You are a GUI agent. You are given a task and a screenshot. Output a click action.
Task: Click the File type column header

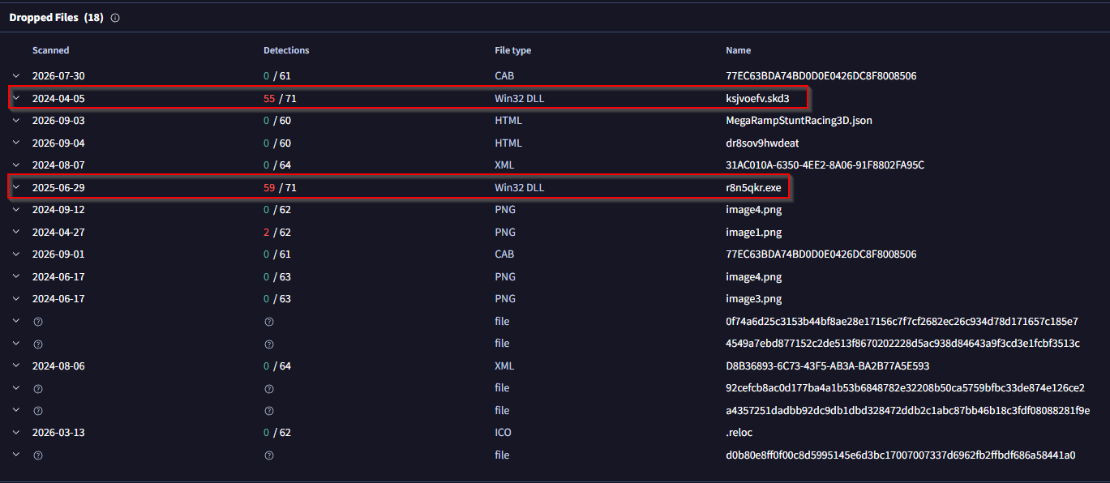click(x=512, y=50)
